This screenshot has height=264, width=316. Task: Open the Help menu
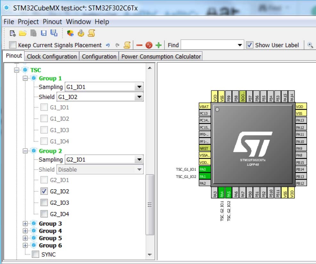[x=102, y=21]
